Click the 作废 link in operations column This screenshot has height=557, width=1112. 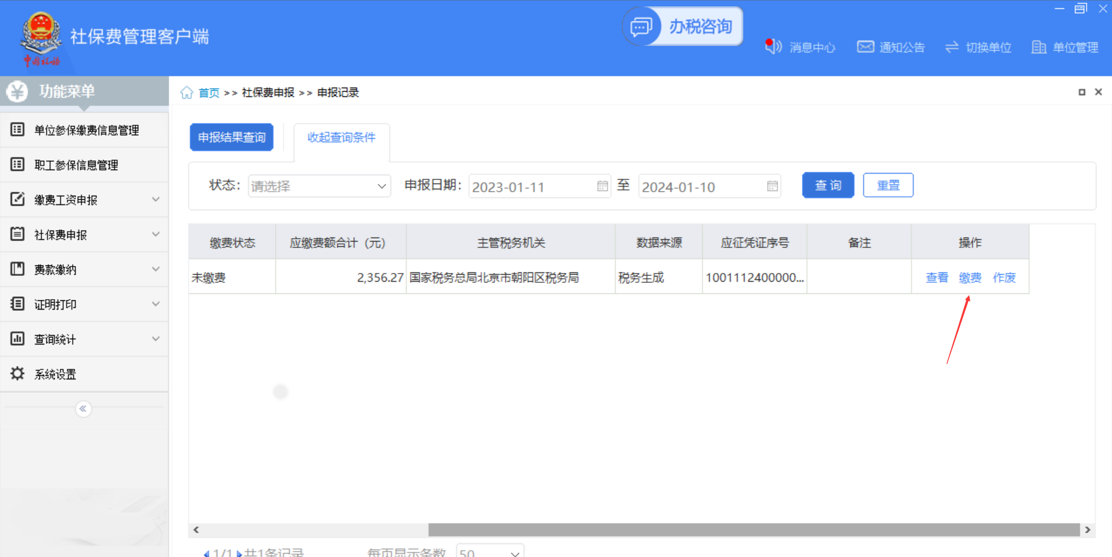(x=1004, y=278)
